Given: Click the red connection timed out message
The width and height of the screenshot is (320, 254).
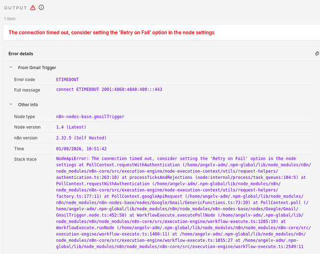Looking at the screenshot, I should (111, 33).
